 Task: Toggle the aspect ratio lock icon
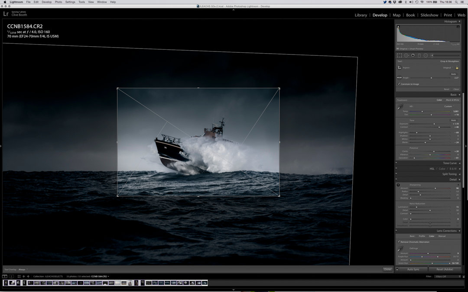[x=457, y=67]
